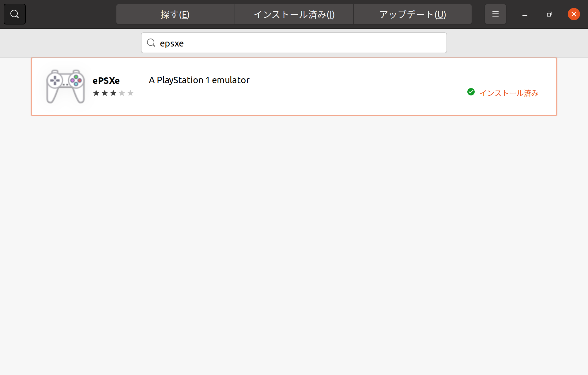Screen dimensions: 588x375
Task: Focus the epsxe search field
Action: (x=294, y=43)
